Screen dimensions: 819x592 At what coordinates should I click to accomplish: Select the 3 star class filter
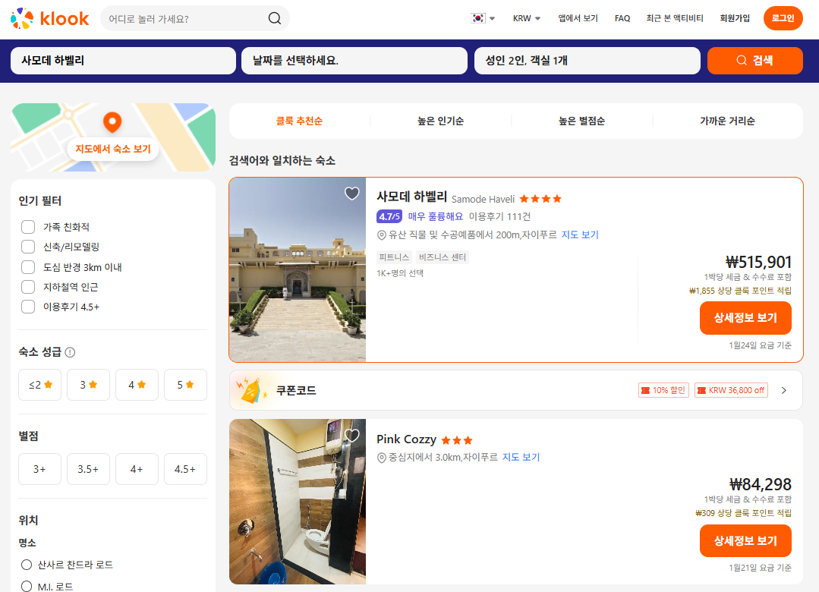(88, 385)
